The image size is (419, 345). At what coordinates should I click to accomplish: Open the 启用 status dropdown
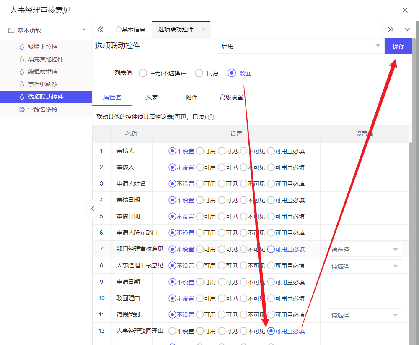tap(300, 46)
